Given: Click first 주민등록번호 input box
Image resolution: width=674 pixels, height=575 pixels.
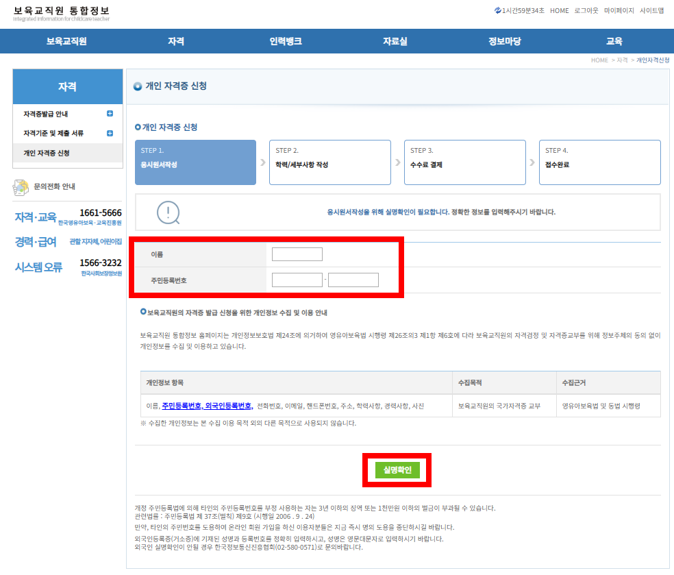Looking at the screenshot, I should [297, 280].
